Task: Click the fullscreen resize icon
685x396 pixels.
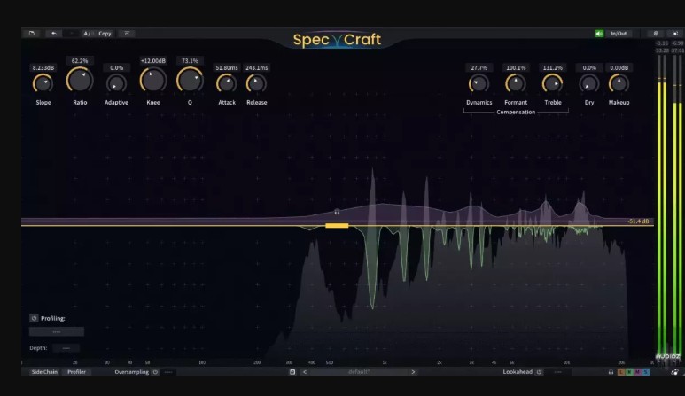Action: tap(675, 34)
